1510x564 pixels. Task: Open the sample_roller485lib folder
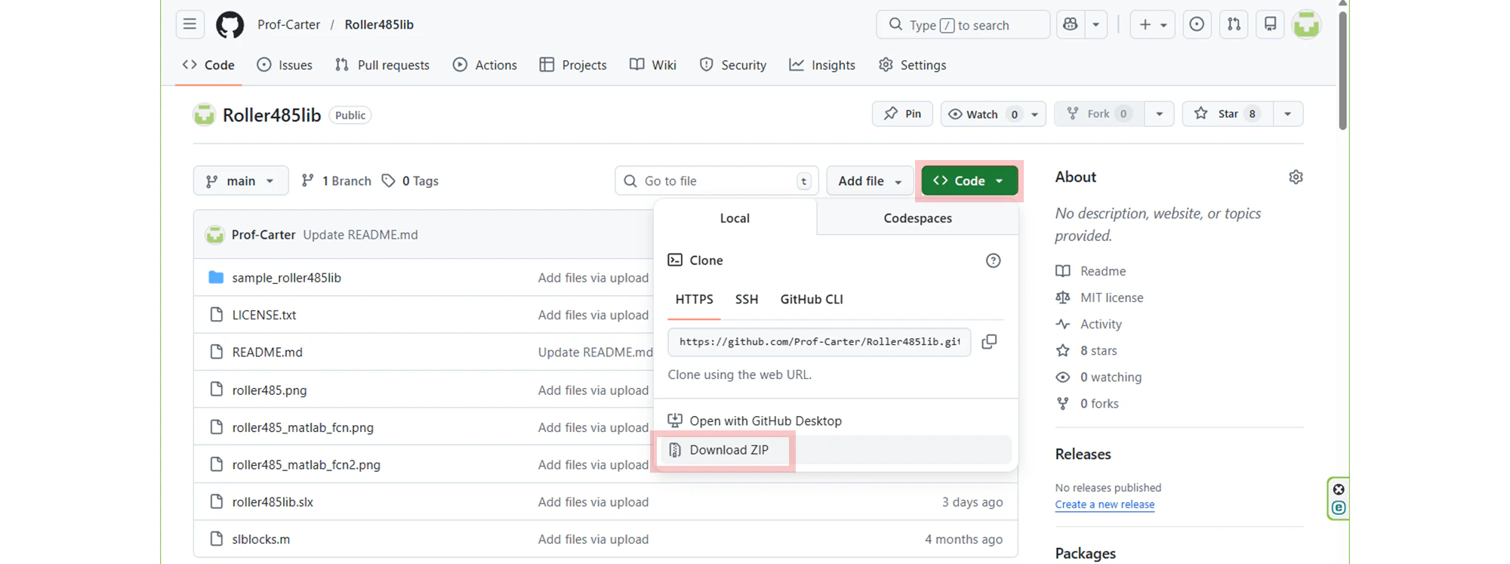(x=286, y=278)
